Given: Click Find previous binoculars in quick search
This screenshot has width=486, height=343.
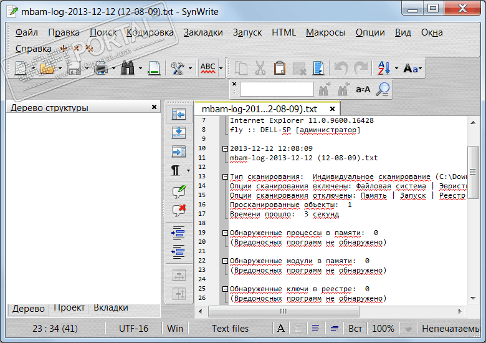Looking at the screenshot, I should point(343,89).
